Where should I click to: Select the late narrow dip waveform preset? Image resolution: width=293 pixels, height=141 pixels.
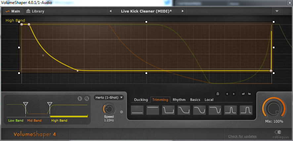pyautogui.click(x=215, y=110)
